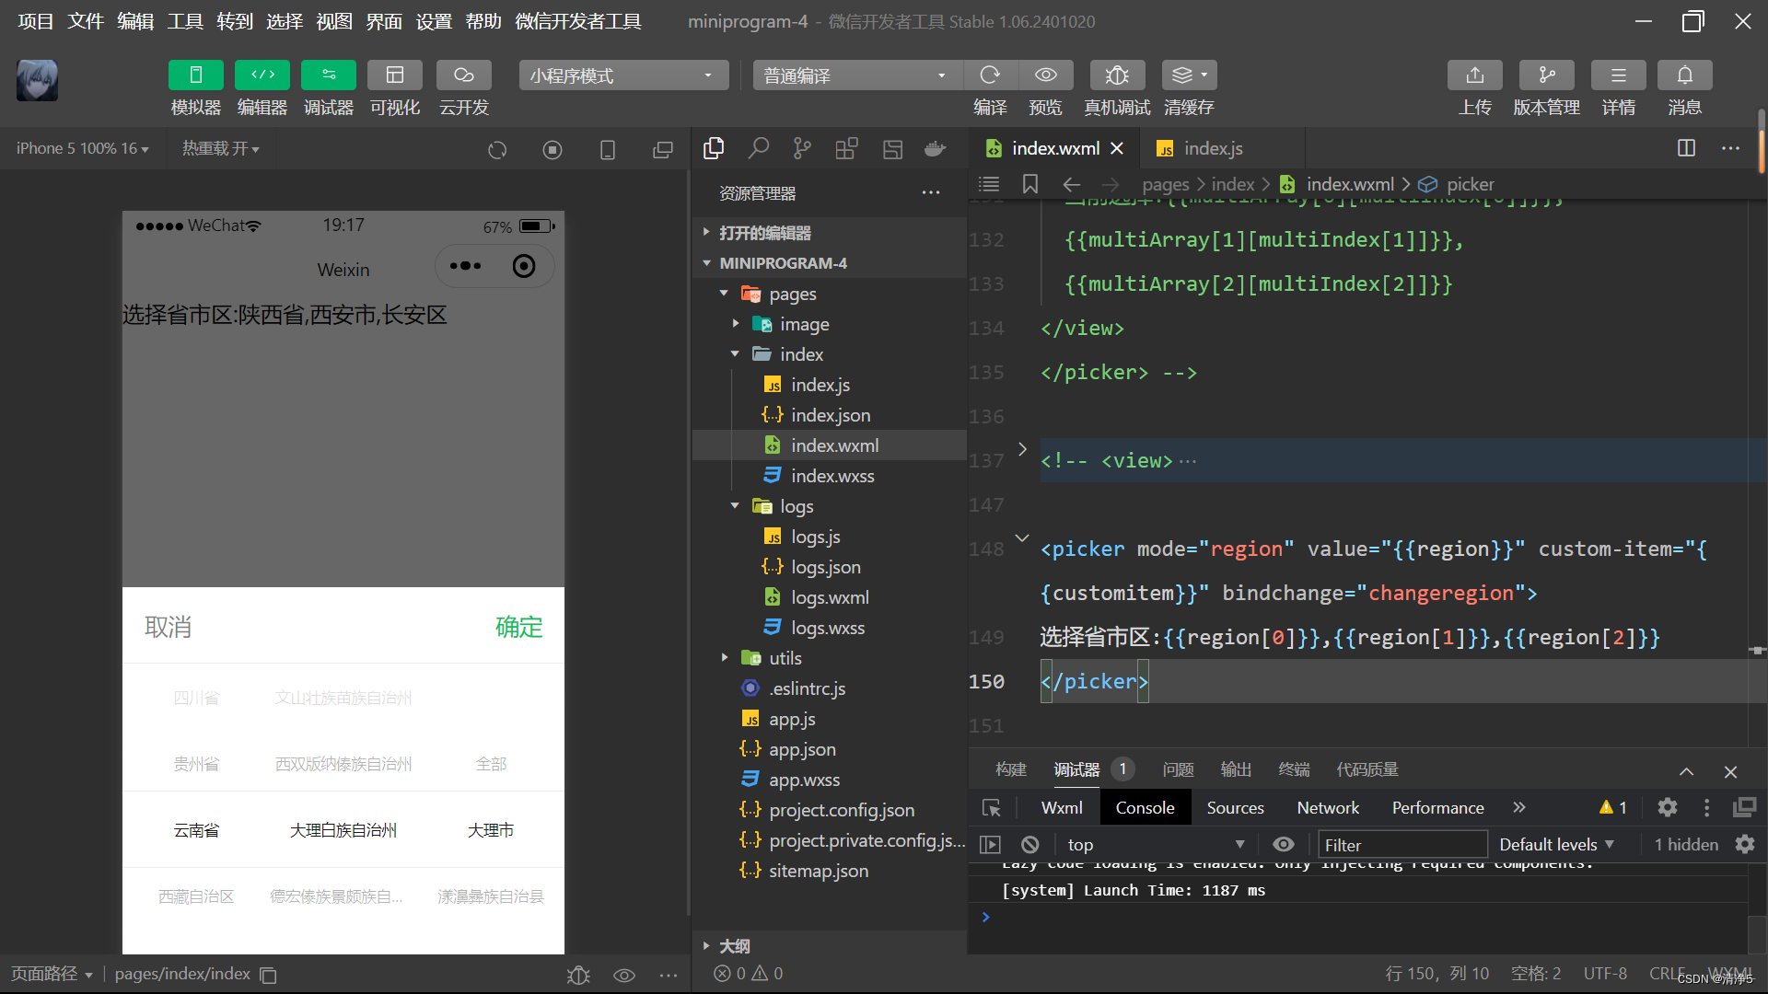Click the 真机调试 bug icon

tap(1116, 75)
